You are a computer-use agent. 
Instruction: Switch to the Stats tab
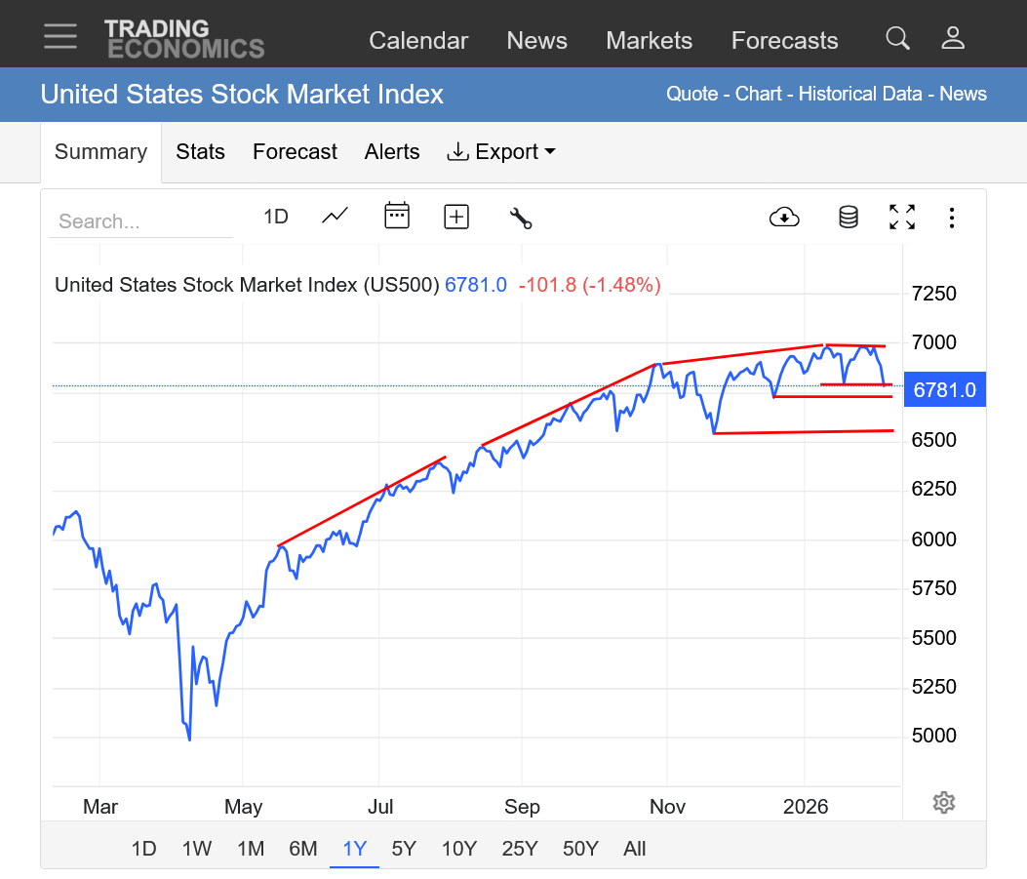(x=200, y=152)
